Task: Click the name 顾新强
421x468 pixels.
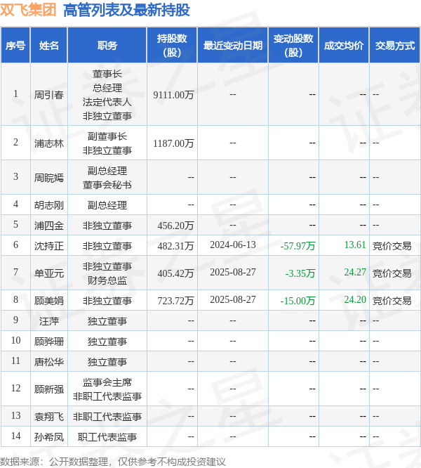Action: coord(49,389)
